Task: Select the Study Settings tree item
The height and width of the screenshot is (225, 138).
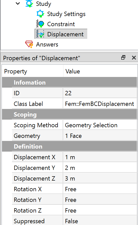Action: click(66, 14)
